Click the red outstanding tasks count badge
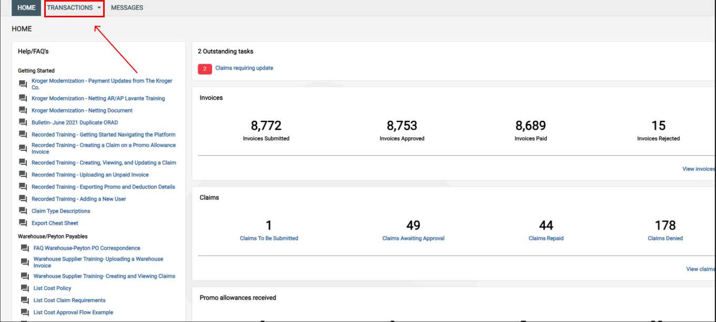716x322 pixels. [x=205, y=69]
